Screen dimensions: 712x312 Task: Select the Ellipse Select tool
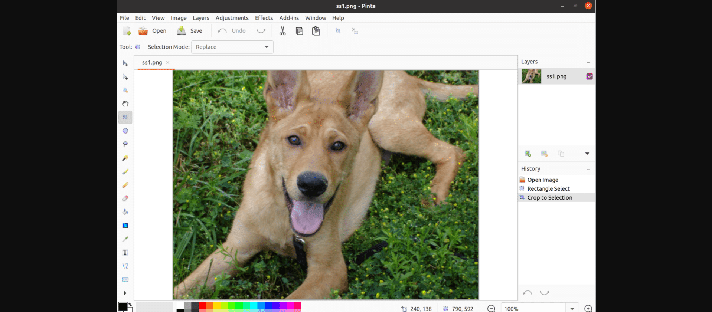click(125, 131)
